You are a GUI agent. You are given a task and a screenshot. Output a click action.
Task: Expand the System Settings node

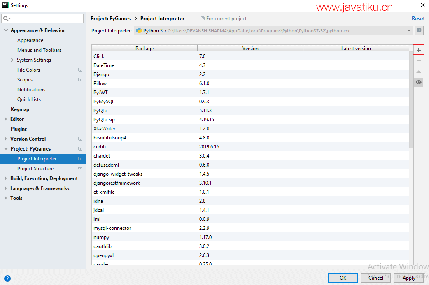[12, 60]
